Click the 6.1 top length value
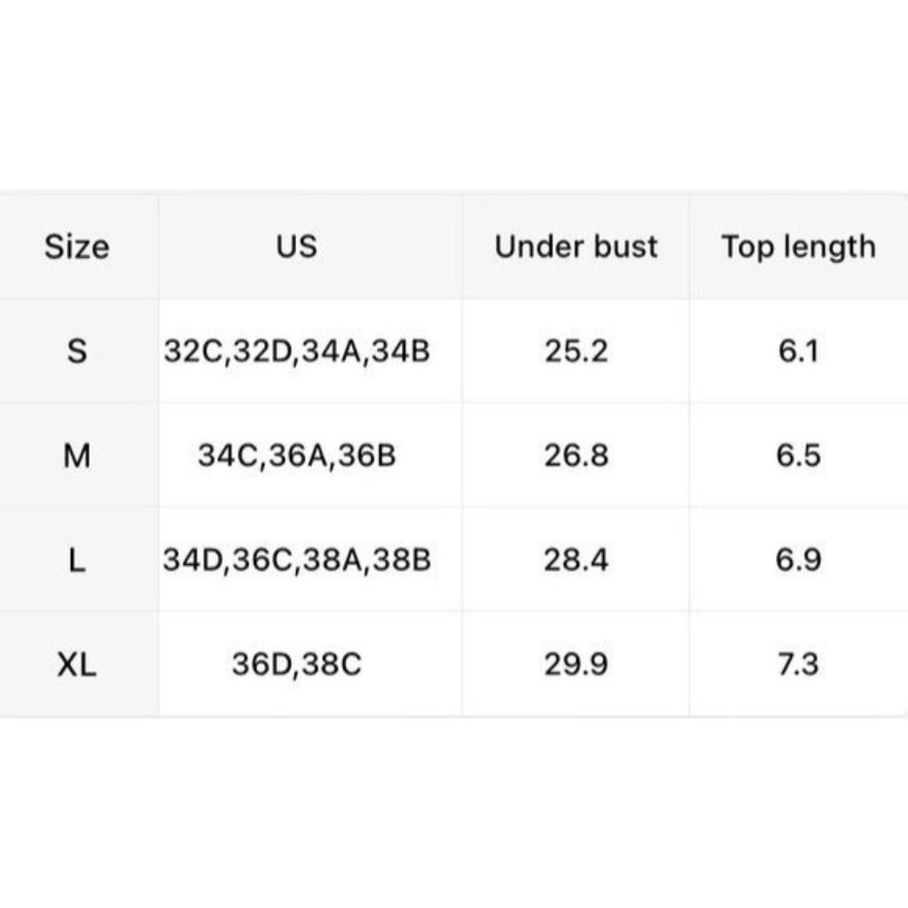908x908 pixels. tap(798, 350)
